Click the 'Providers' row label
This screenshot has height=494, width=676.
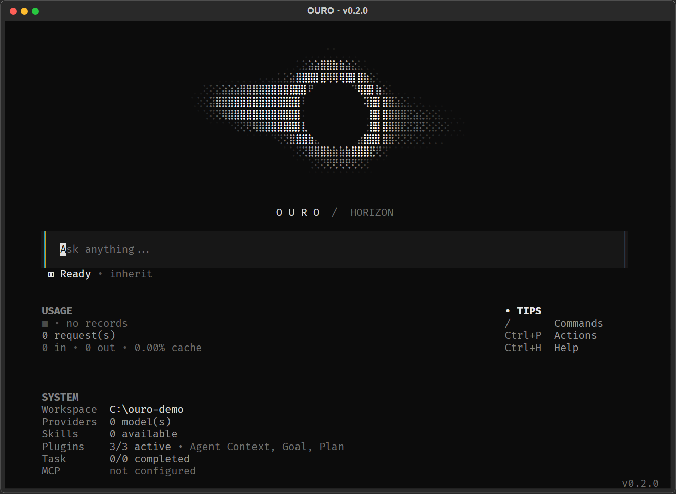69,422
